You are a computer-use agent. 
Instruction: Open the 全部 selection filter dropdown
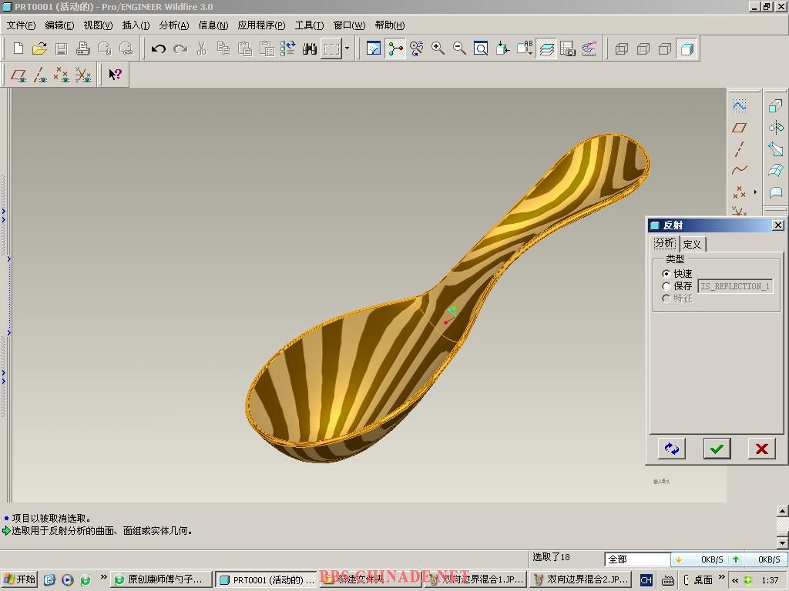tap(637, 559)
